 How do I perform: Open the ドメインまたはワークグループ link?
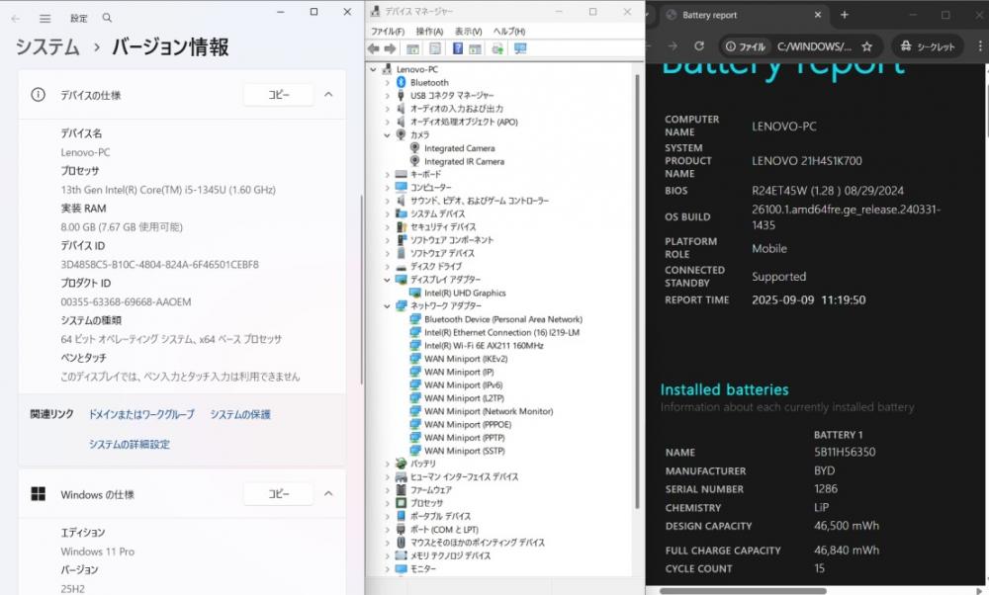(141, 415)
